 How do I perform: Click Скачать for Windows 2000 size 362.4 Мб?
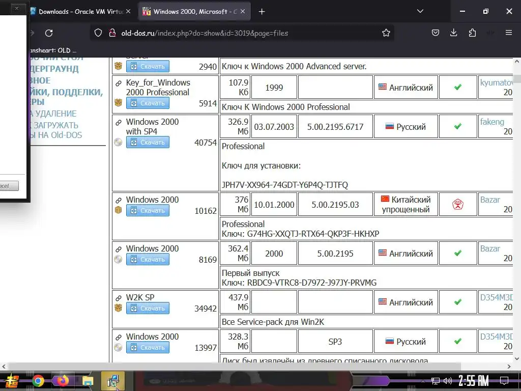click(148, 259)
